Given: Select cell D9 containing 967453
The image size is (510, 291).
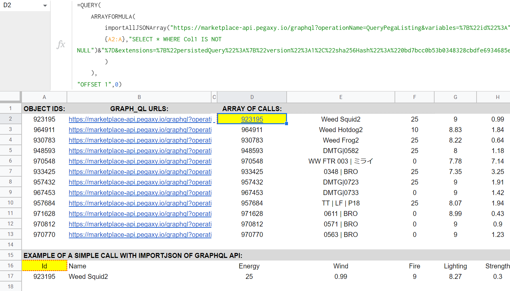Looking at the screenshot, I should (252, 193).
